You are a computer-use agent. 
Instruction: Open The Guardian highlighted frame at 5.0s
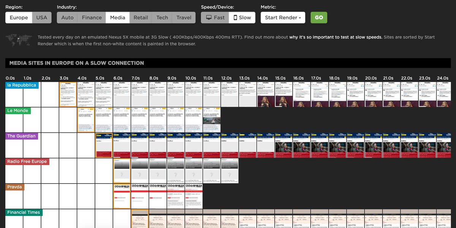coord(104,145)
